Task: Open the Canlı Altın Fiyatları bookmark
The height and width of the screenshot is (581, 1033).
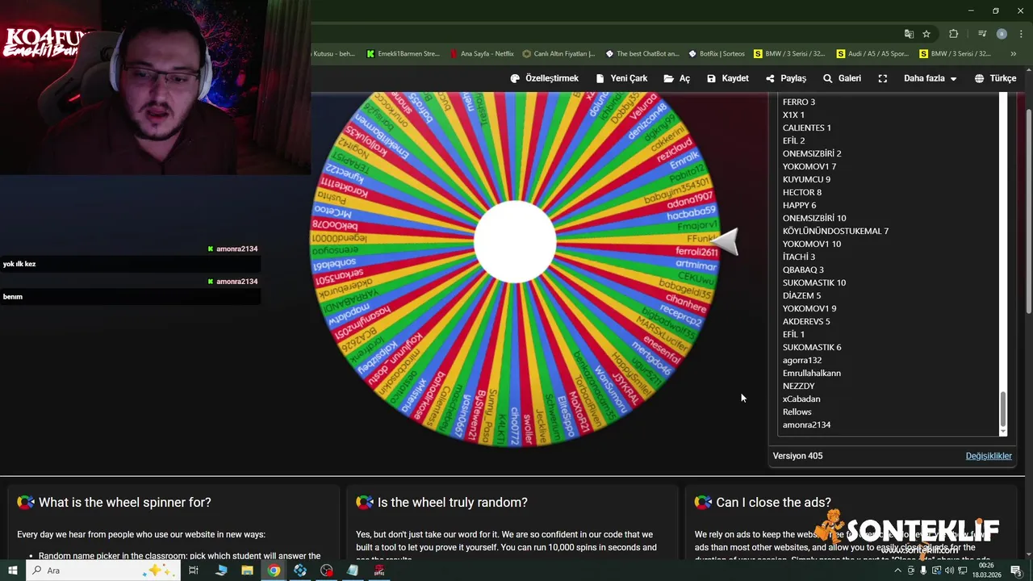Action: (x=558, y=54)
